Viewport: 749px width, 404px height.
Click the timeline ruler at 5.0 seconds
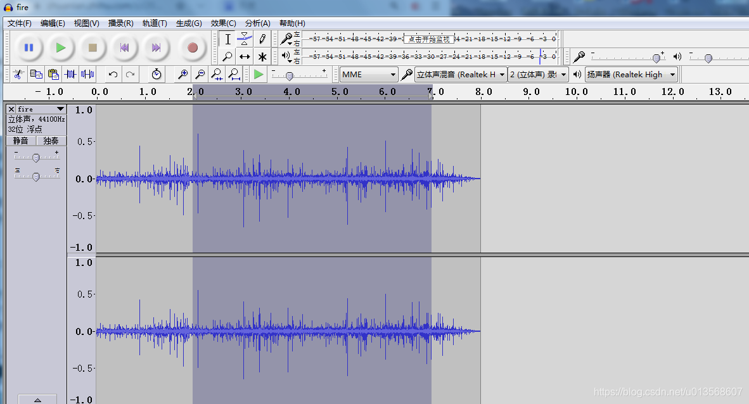pos(339,92)
